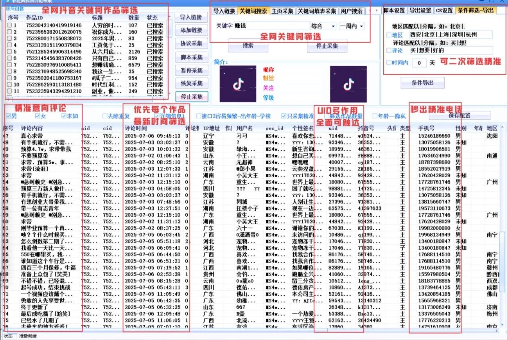
Task: Switch to the 用户搜索 tab
Action: click(x=351, y=11)
